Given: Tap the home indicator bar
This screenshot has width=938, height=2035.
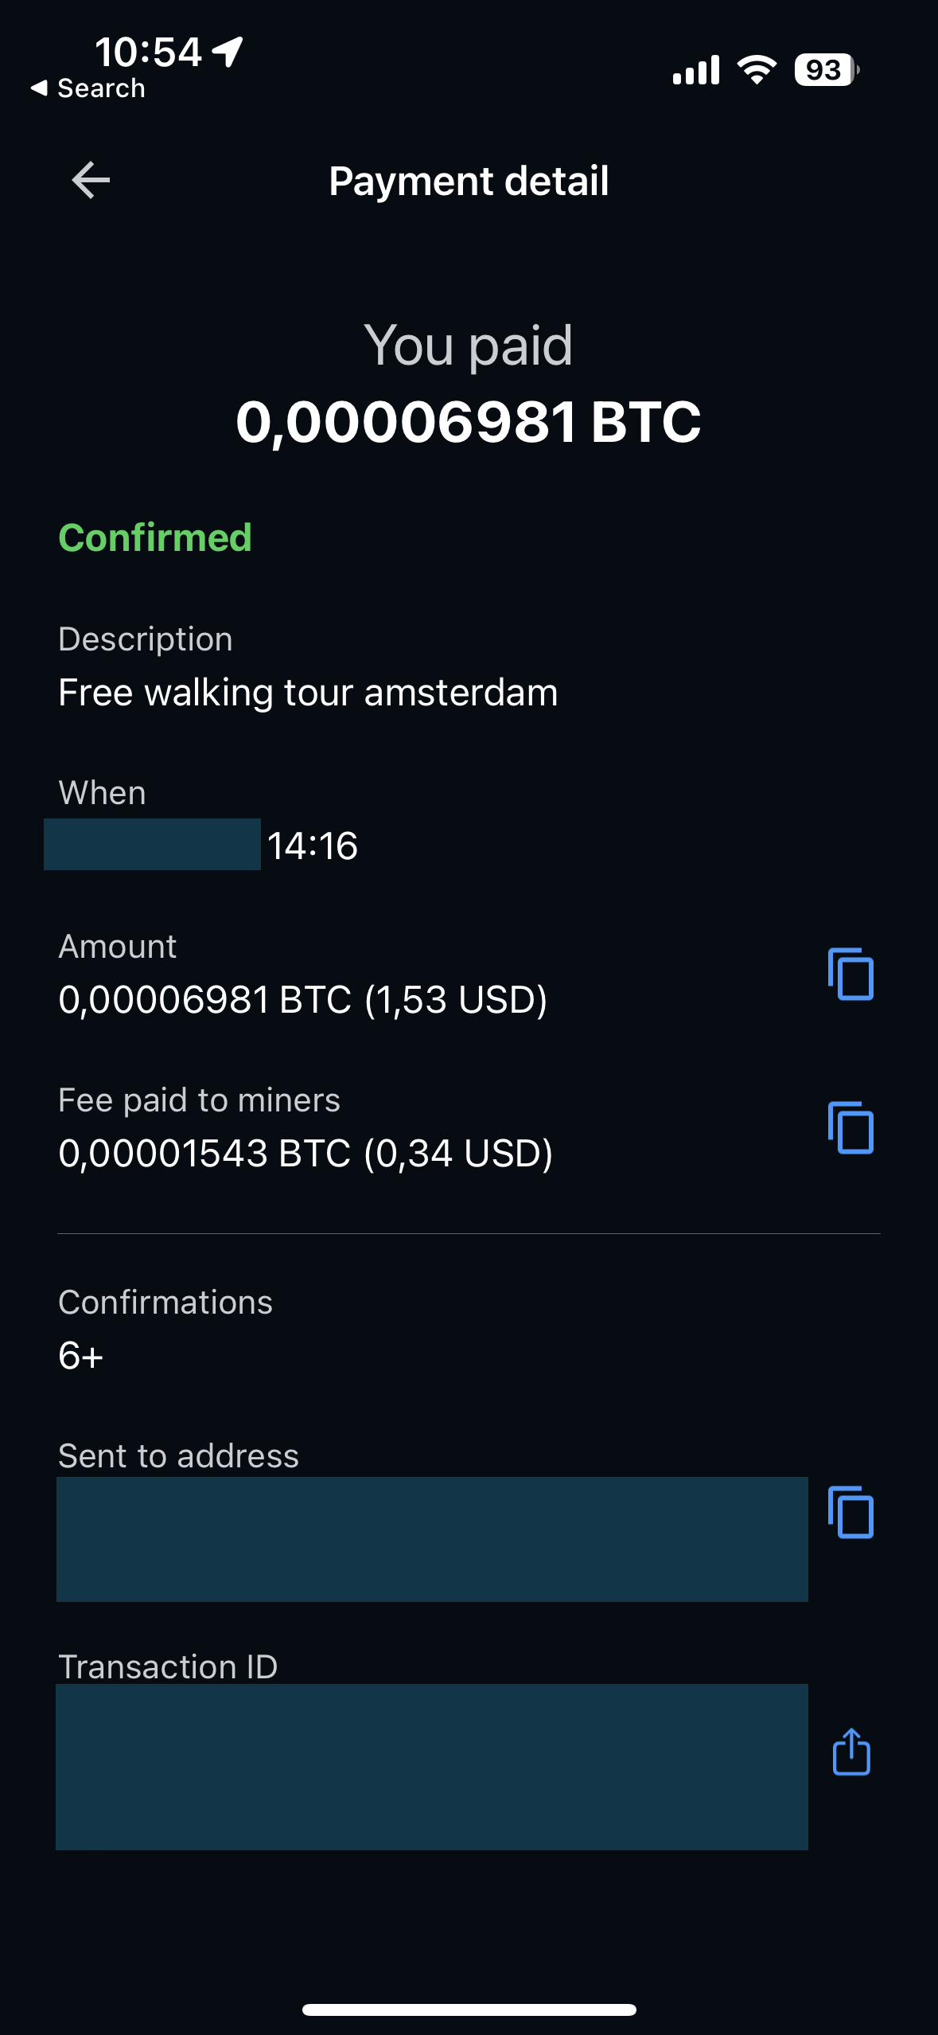Looking at the screenshot, I should click(x=469, y=2010).
